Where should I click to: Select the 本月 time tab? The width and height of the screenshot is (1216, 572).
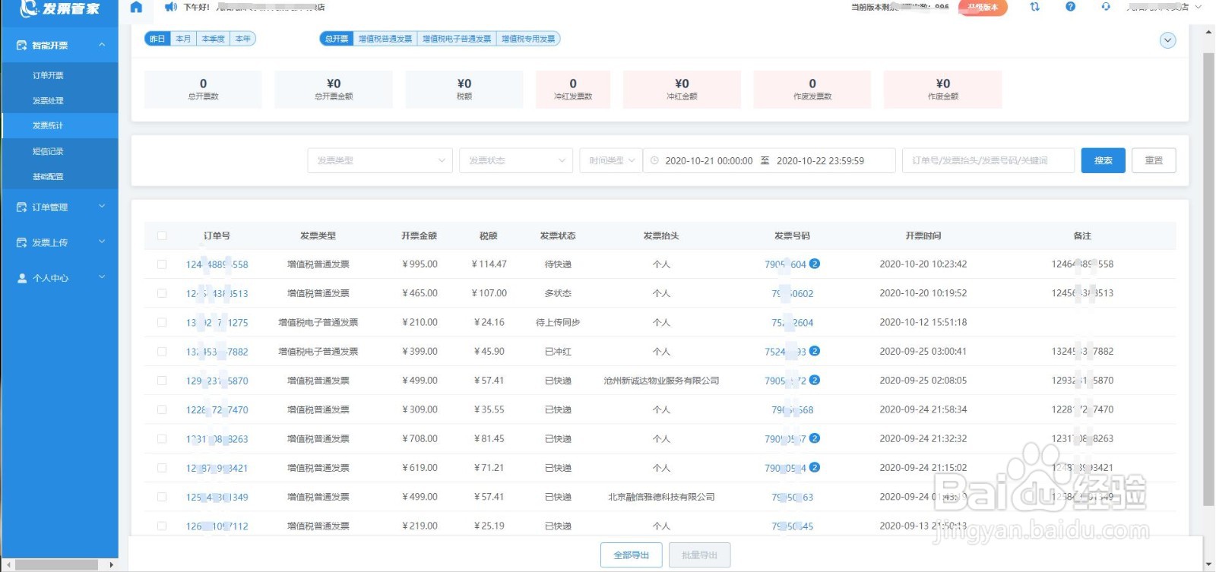[x=183, y=39]
